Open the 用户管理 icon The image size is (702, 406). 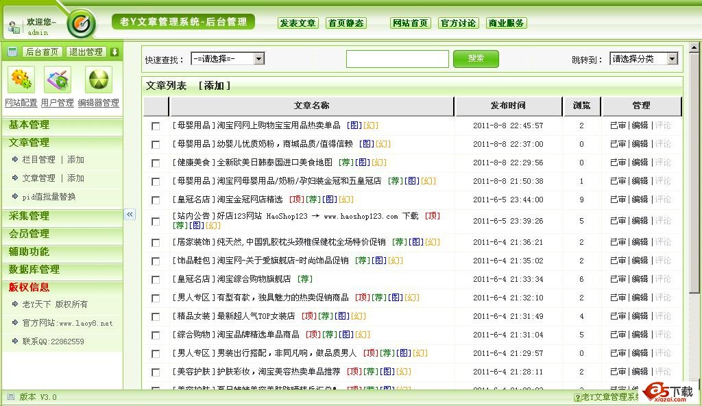tap(58, 80)
